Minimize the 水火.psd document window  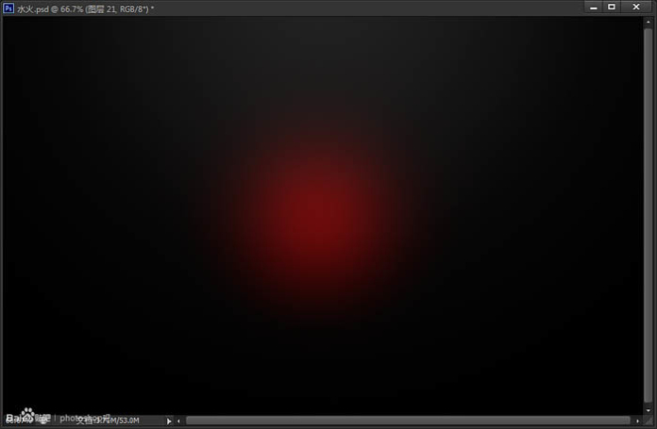pos(594,8)
